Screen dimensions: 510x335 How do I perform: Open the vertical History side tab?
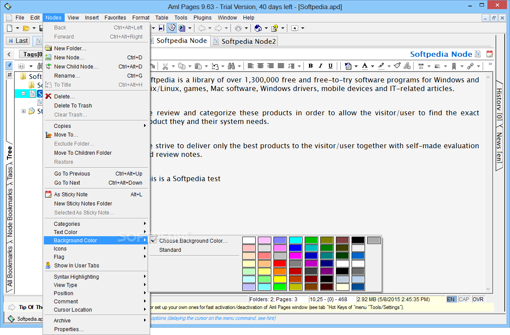499,104
